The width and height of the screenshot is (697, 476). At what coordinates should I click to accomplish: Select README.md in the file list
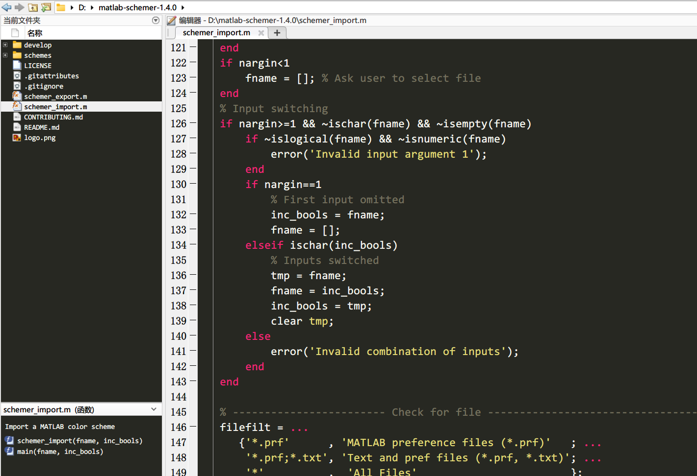(42, 127)
